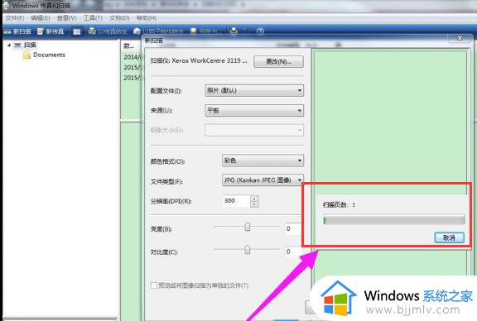Open help via the question mark icon

(x=260, y=31)
